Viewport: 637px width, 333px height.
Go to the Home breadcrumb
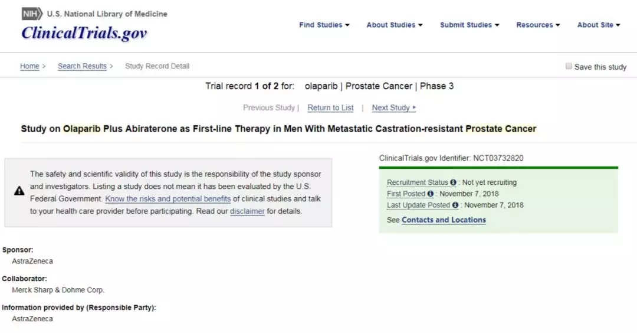pyautogui.click(x=29, y=66)
